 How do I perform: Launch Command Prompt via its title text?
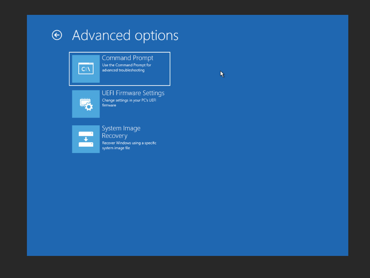[x=127, y=58]
